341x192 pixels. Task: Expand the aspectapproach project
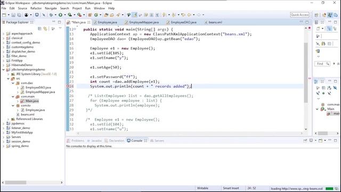click(x=3, y=34)
